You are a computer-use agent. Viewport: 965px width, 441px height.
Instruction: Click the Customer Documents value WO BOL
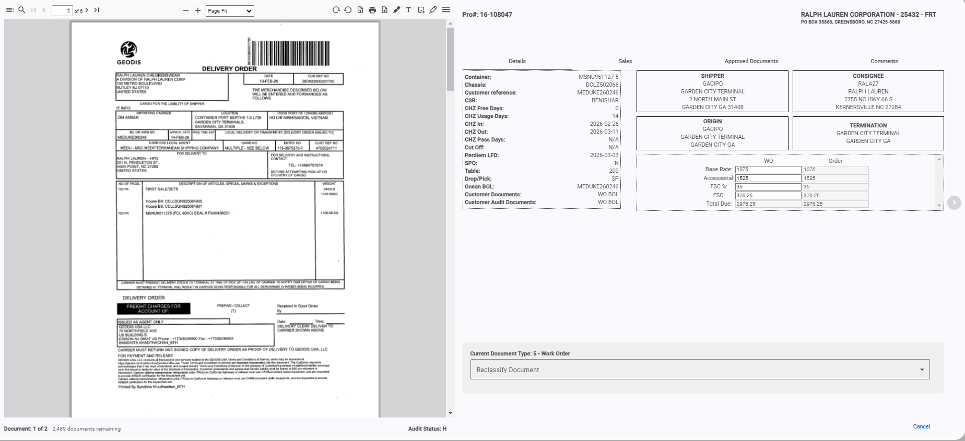coord(608,195)
